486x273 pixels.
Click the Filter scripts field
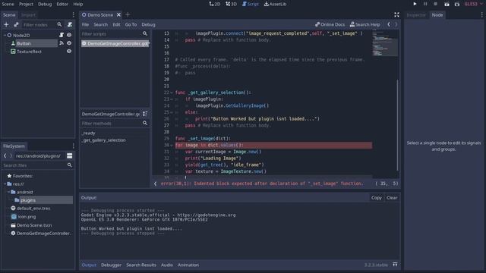pyautogui.click(x=115, y=33)
